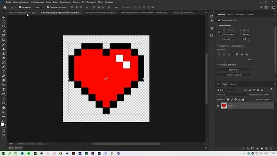Click the add layer mask icon

[252, 148]
